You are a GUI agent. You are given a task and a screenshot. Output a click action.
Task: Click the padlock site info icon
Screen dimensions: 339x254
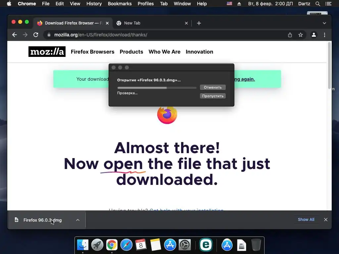(x=49, y=35)
